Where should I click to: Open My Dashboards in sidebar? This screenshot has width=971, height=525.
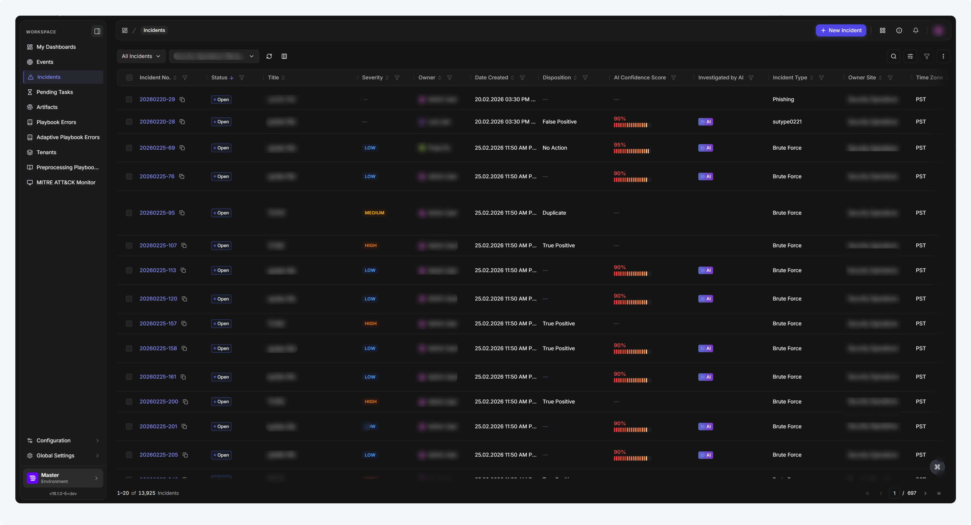click(63, 47)
